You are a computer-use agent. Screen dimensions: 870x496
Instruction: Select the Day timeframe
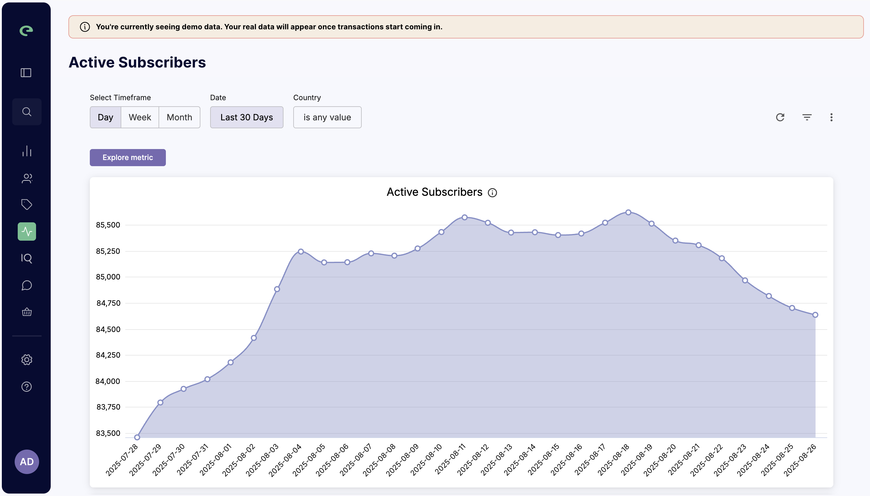[105, 117]
